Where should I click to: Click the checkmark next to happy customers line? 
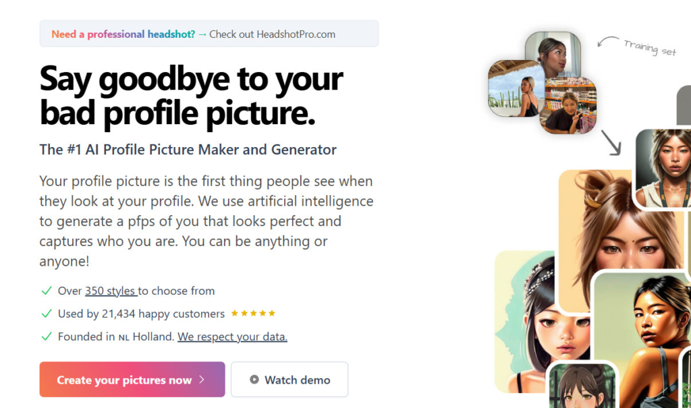pyautogui.click(x=45, y=314)
